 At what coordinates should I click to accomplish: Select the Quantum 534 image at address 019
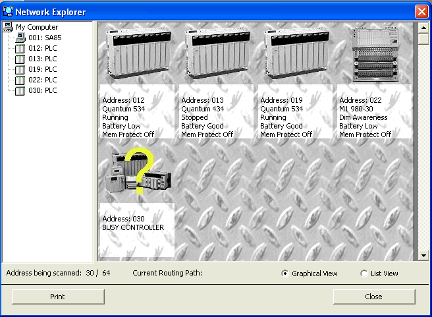tap(297, 52)
